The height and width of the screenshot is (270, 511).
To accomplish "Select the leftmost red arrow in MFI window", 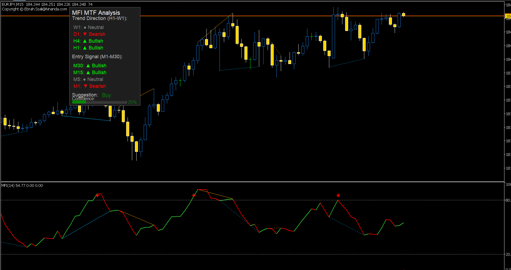I will pos(97,195).
